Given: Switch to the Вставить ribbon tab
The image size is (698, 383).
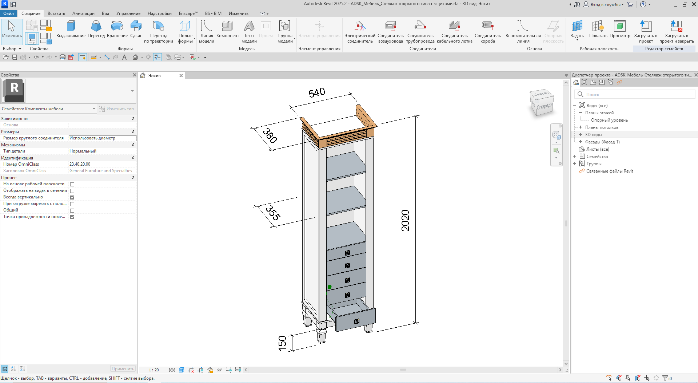Looking at the screenshot, I should point(56,13).
